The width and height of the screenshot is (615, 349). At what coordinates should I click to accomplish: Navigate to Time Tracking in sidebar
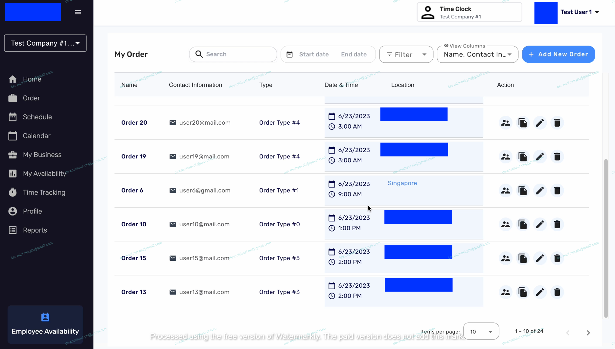44,193
